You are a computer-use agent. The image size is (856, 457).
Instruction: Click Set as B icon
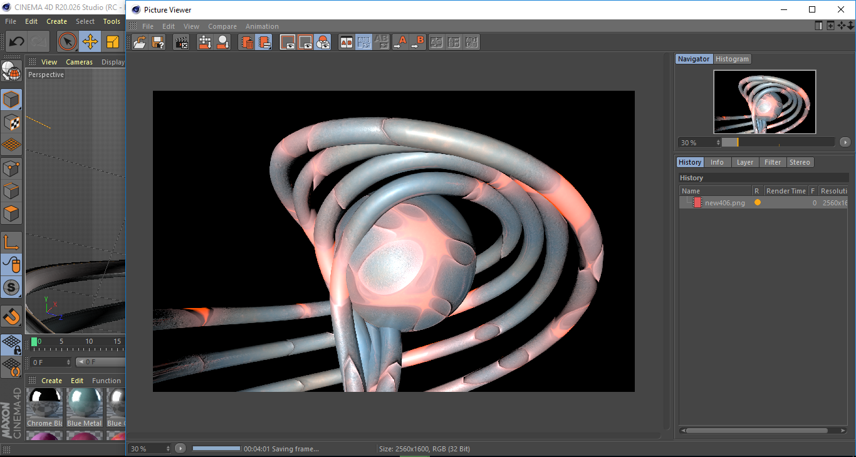(418, 43)
